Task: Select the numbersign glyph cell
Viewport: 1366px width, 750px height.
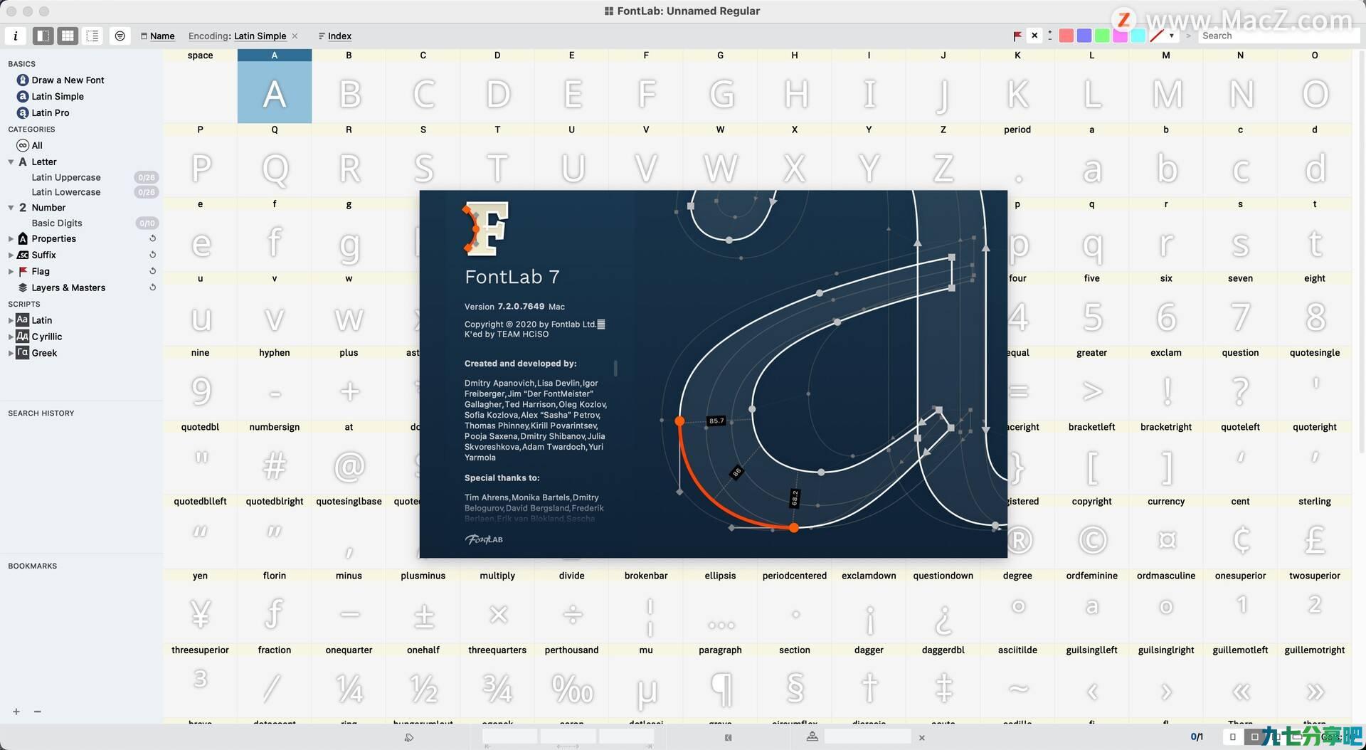Action: coord(275,458)
